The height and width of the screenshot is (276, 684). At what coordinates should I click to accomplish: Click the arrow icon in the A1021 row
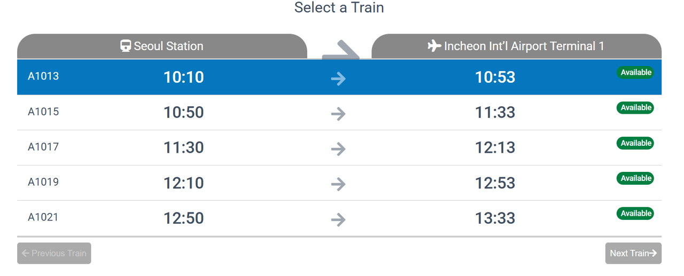click(x=338, y=219)
